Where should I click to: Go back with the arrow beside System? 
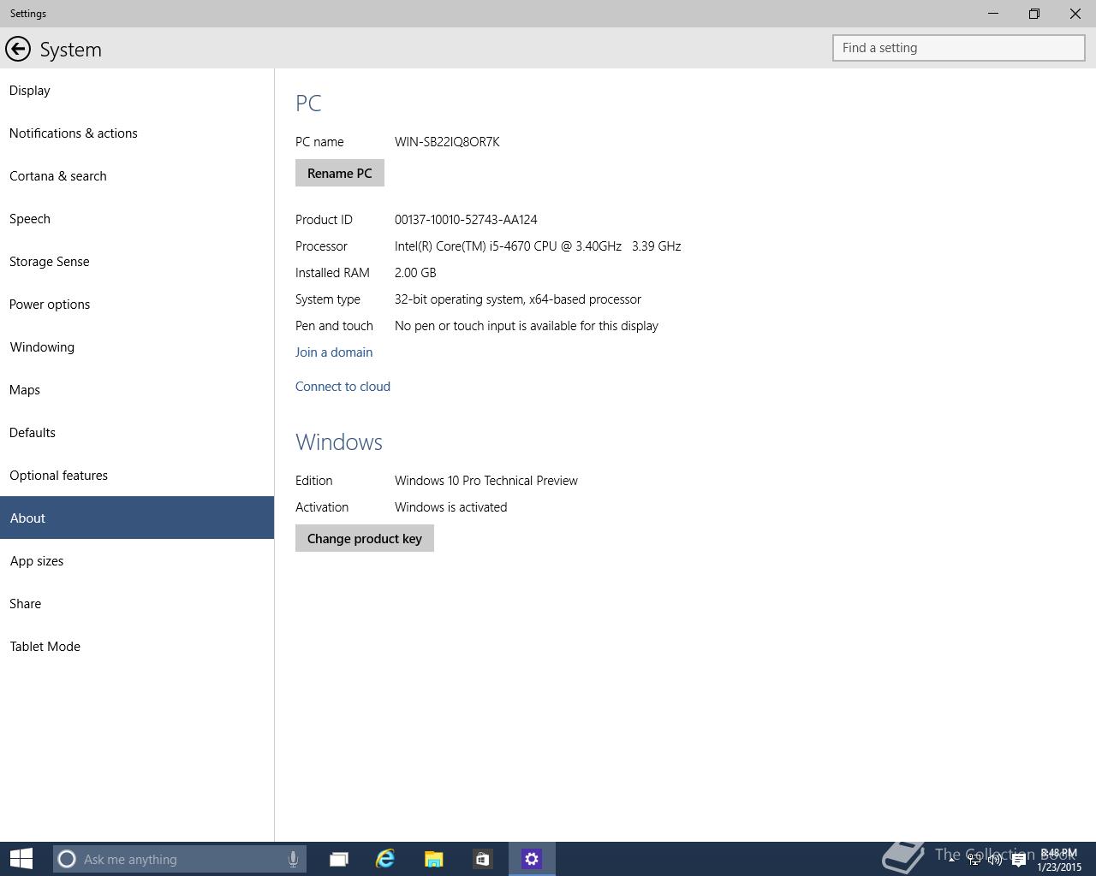(x=18, y=49)
